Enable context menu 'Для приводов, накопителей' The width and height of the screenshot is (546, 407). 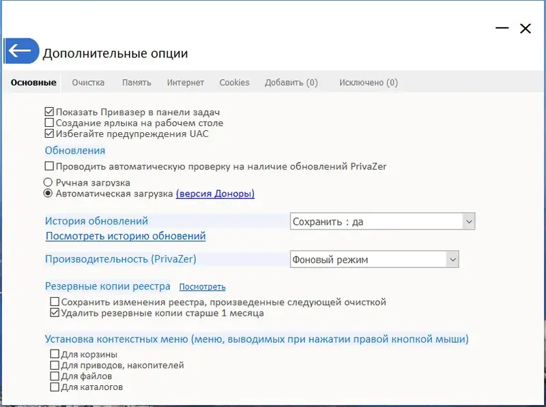click(x=55, y=365)
